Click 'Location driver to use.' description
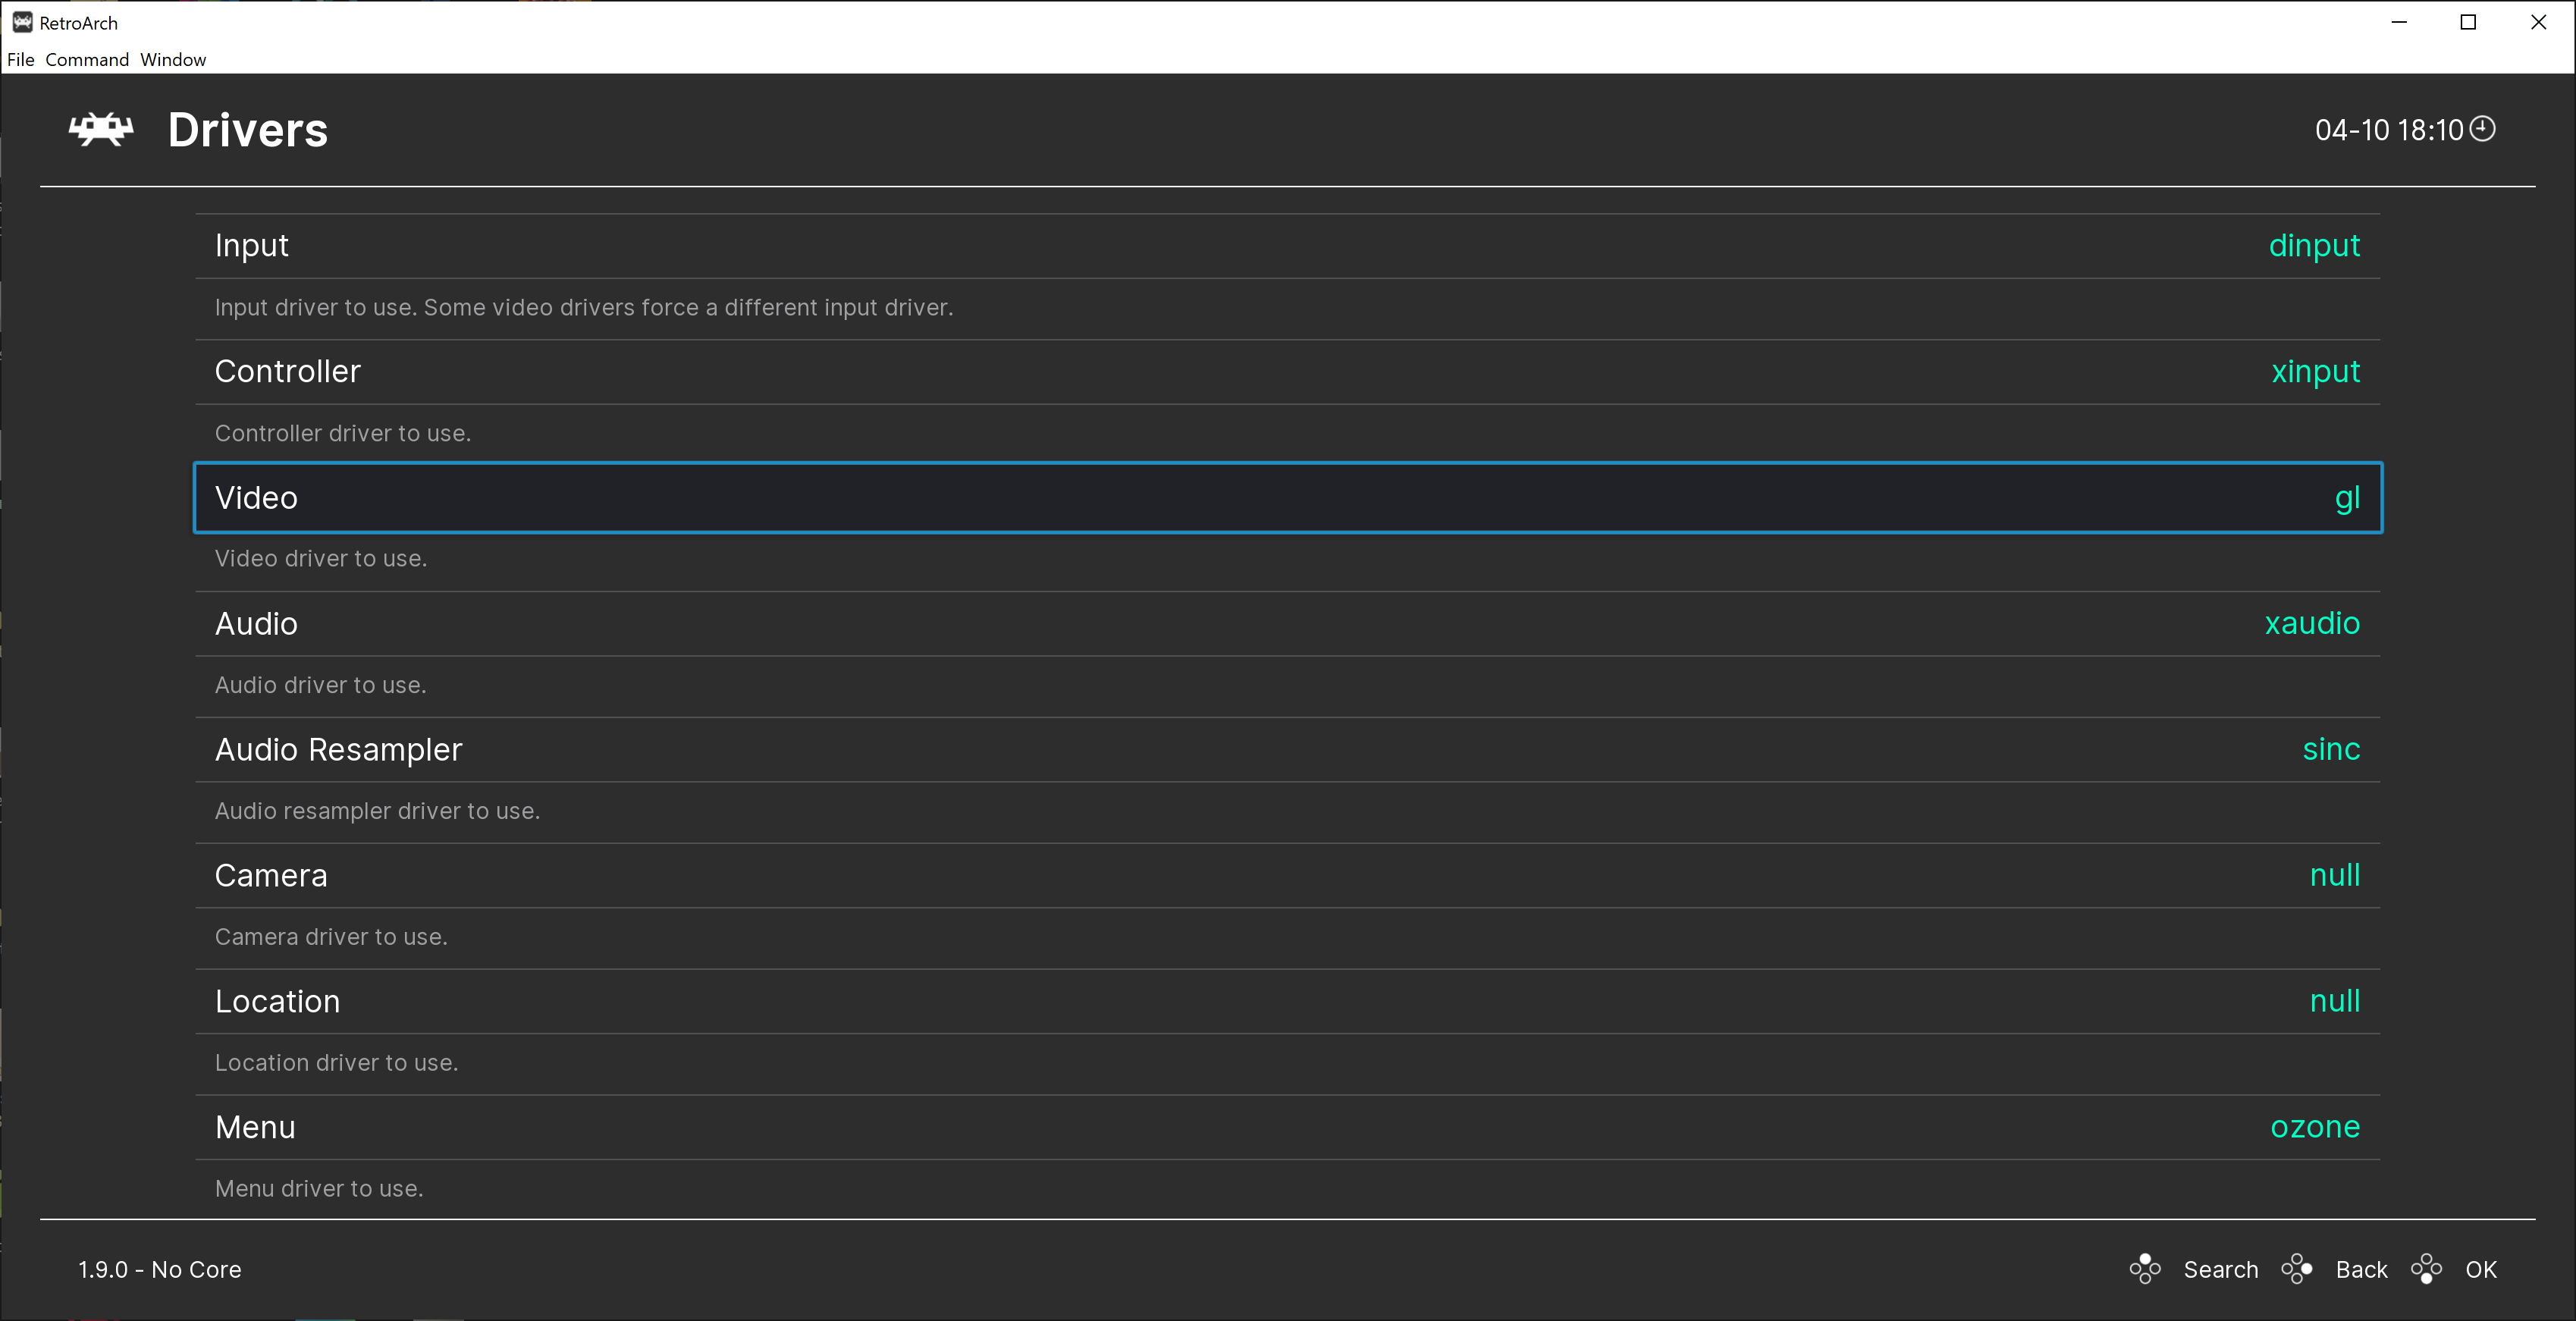This screenshot has height=1321, width=2576. coord(336,1064)
